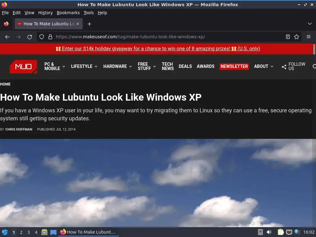The image size is (316, 237).
Task: Switch to virtual desktop 2
Action: (21, 232)
